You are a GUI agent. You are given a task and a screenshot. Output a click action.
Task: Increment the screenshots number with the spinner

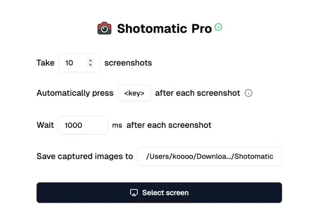click(x=90, y=61)
